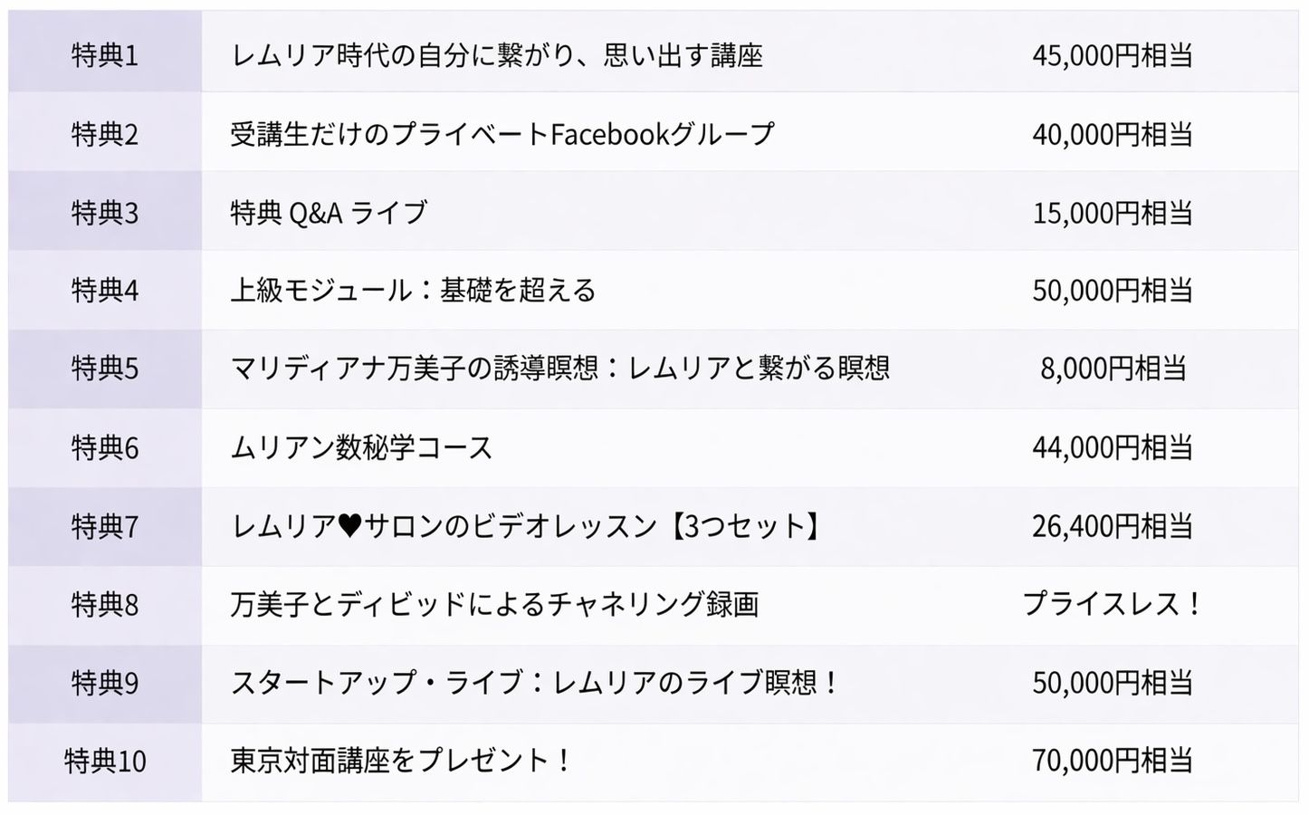
Task: Select the スタートアップ・ライブ entry text
Action: tap(536, 682)
